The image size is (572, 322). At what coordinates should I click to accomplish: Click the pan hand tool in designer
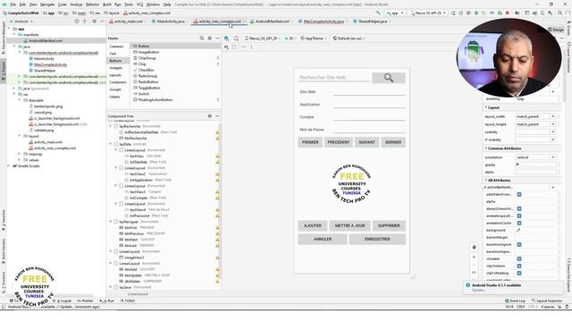coord(474,247)
